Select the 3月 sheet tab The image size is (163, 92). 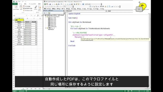[x=31, y=89]
